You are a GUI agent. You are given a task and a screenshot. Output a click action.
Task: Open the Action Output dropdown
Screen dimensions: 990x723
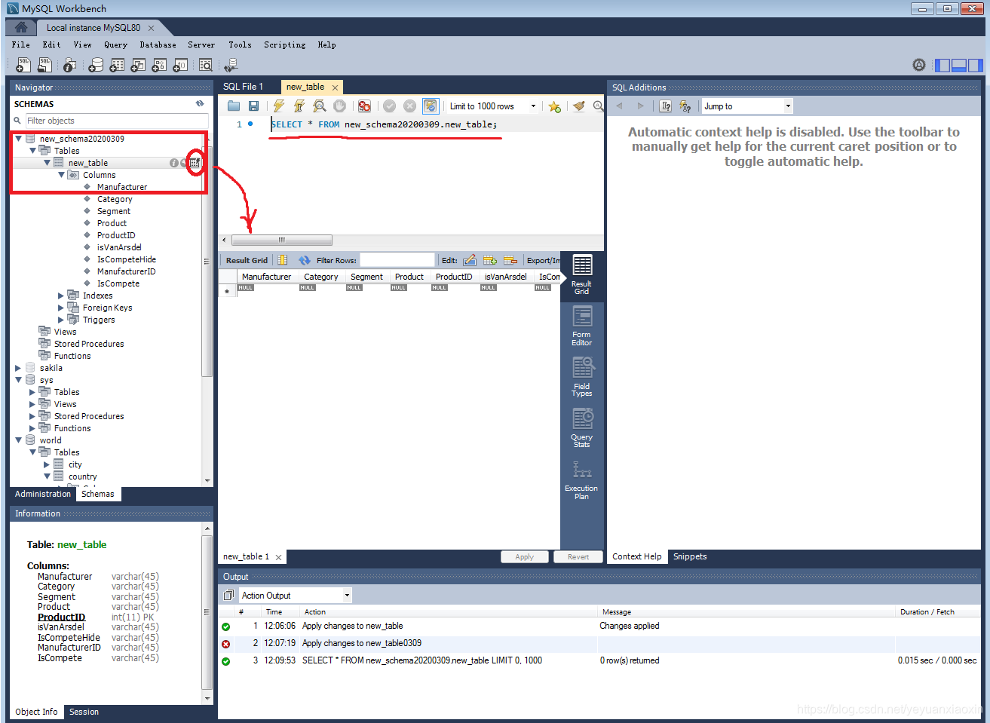[347, 596]
